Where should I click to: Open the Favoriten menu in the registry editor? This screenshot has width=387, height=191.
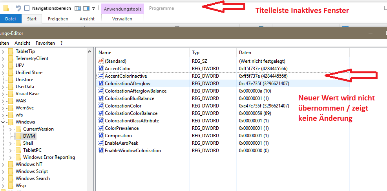point(45,43)
